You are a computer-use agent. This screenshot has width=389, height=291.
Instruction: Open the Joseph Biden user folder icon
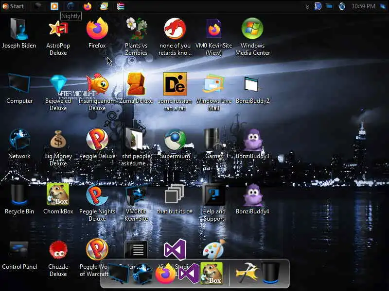(19, 29)
